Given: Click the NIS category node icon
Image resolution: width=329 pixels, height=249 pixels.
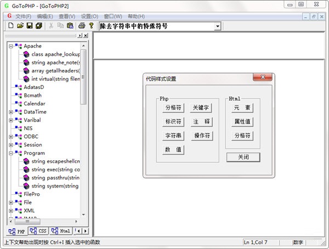Looking at the screenshot, I should 19,128.
